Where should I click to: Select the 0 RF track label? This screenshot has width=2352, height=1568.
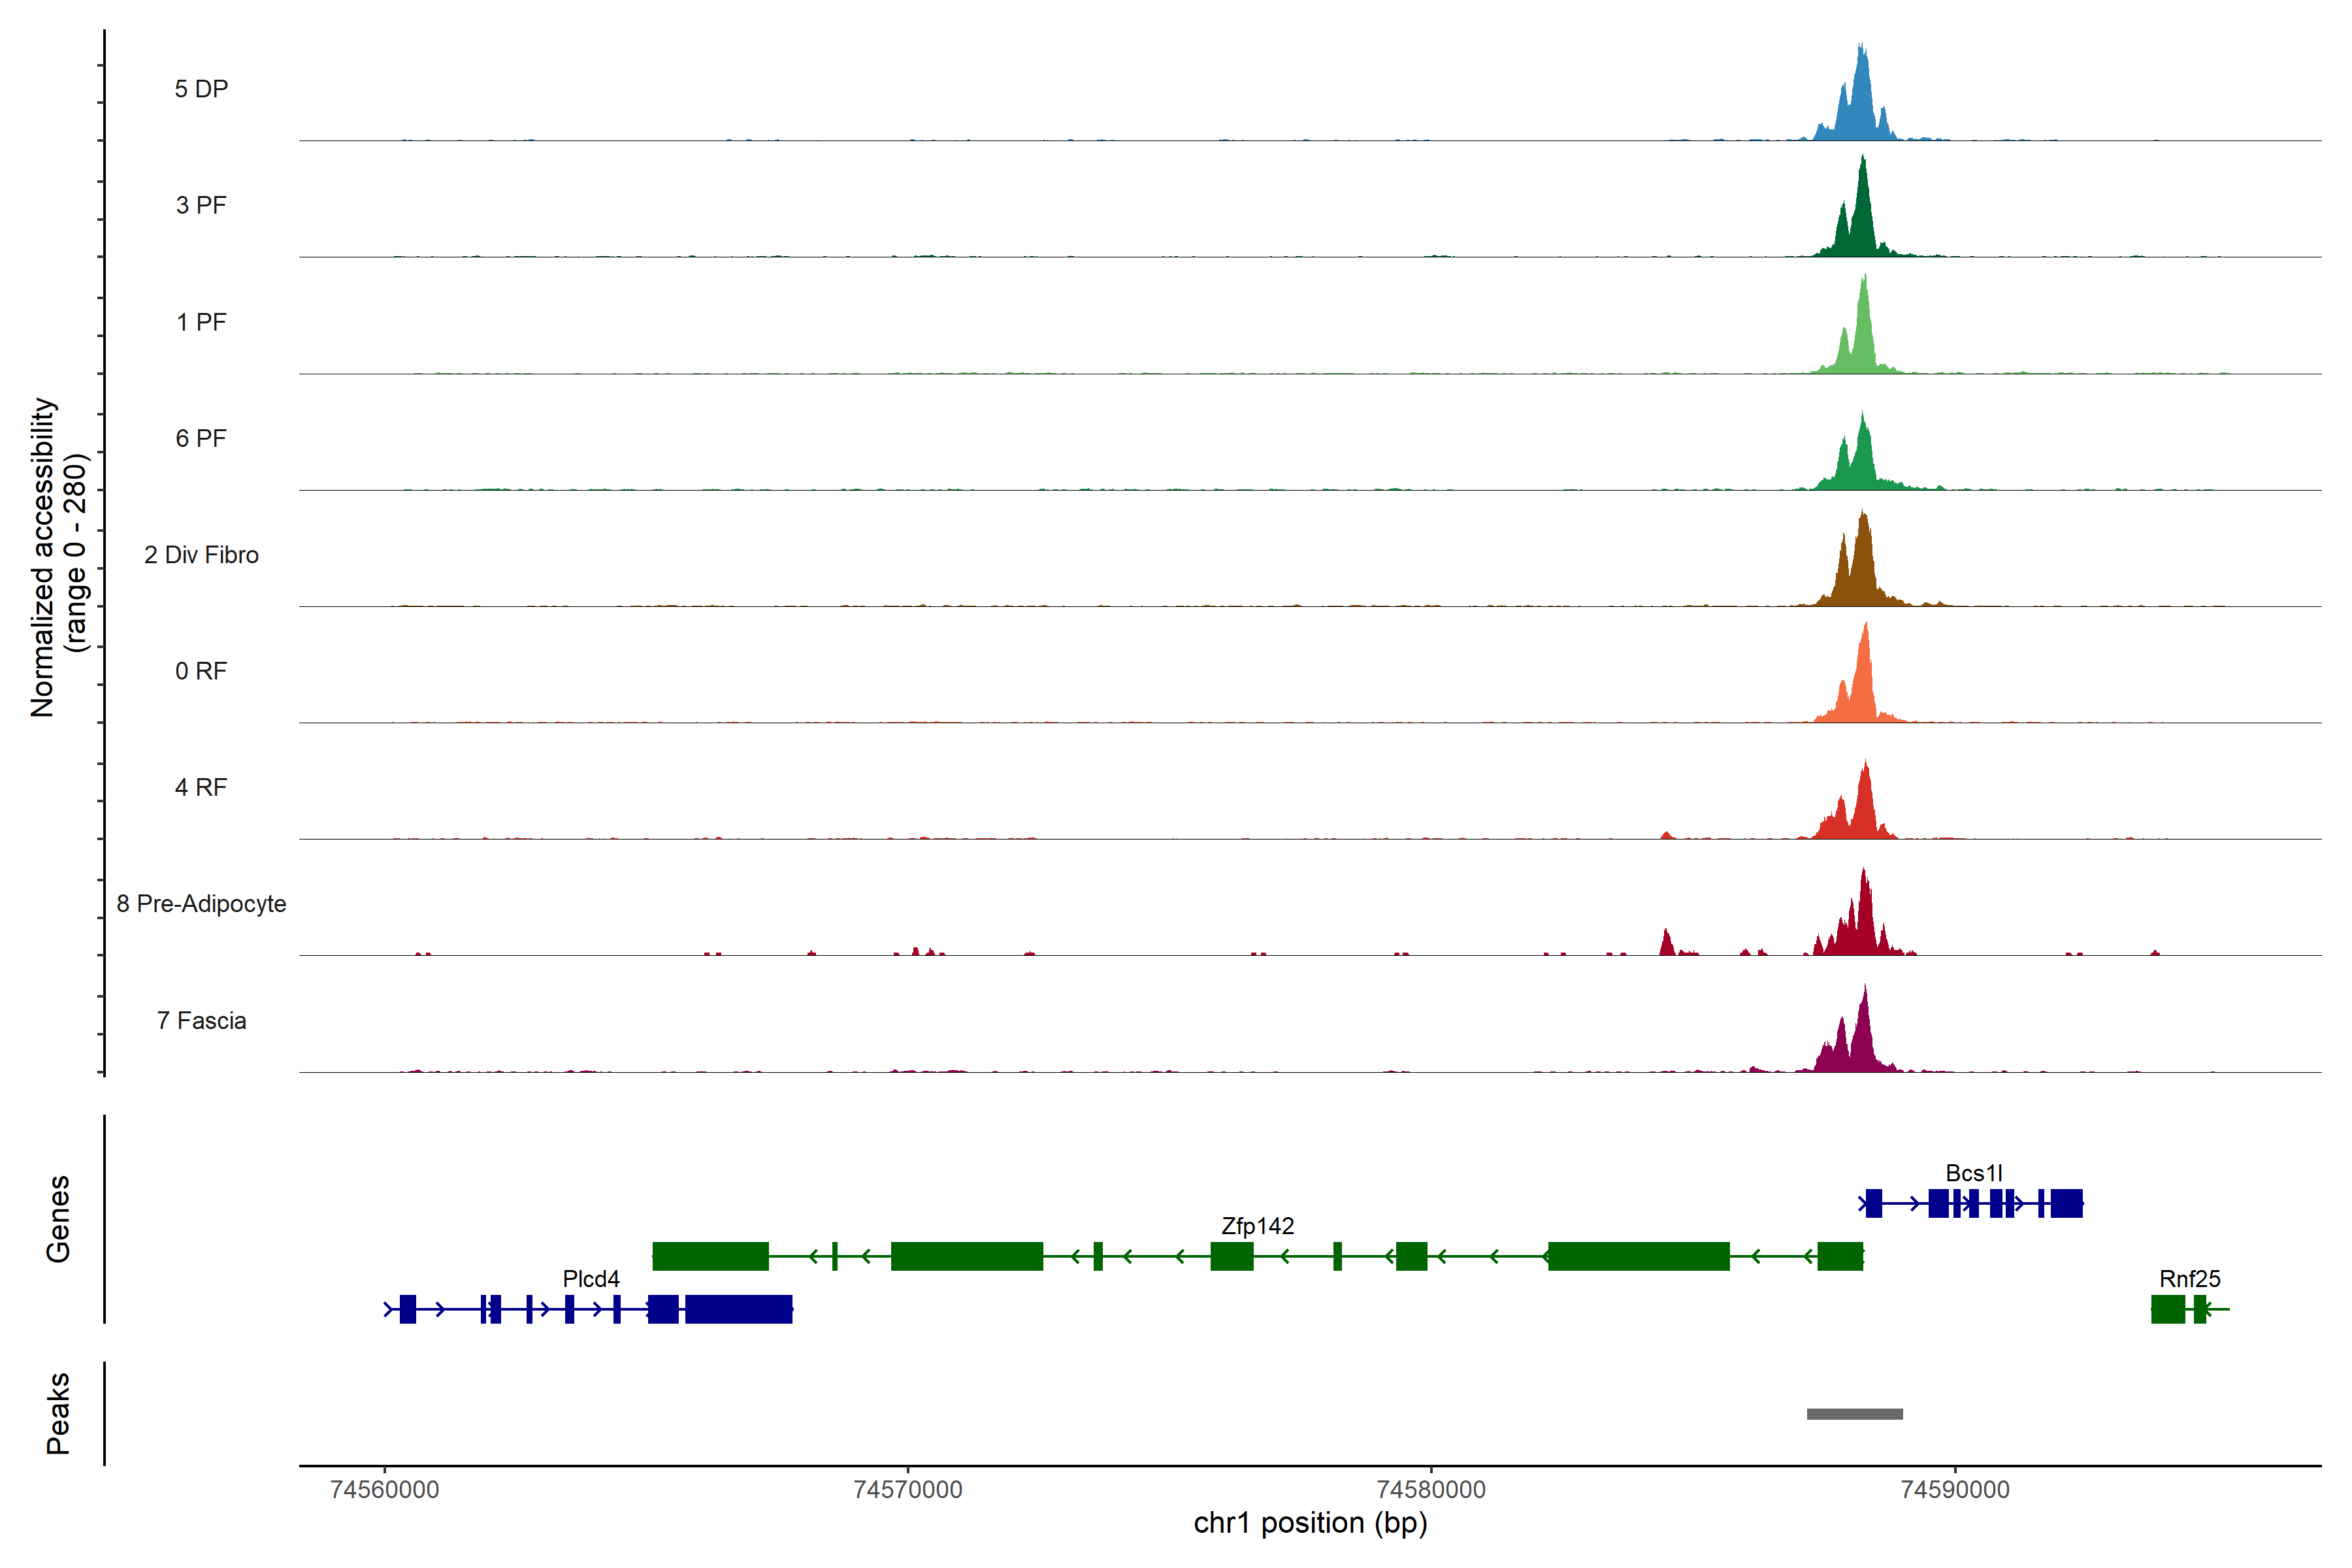tap(201, 671)
